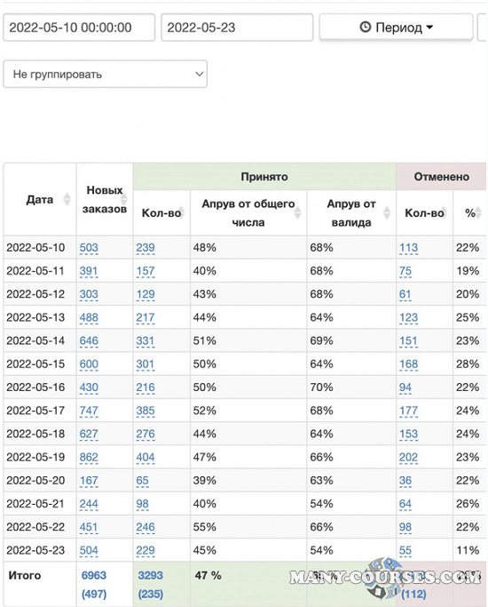Open accepted link 217
Image resolution: width=488 pixels, height=607 pixels.
146,317
